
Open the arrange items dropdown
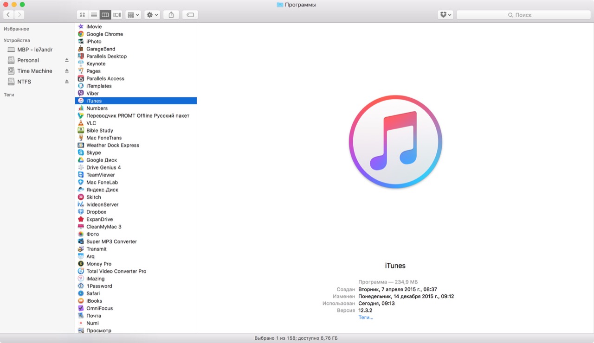coord(133,15)
